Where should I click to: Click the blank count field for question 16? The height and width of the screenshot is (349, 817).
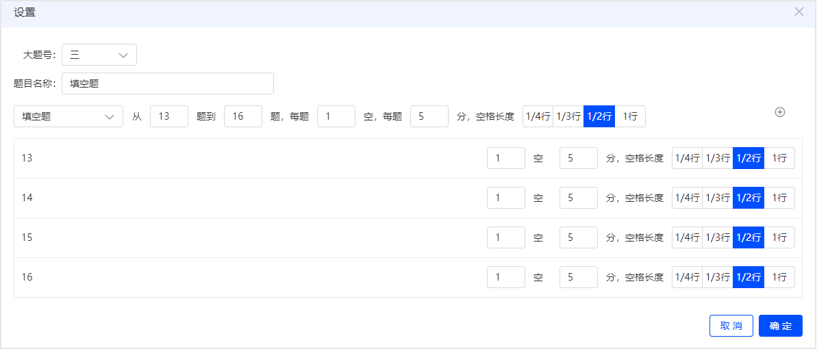tap(506, 277)
